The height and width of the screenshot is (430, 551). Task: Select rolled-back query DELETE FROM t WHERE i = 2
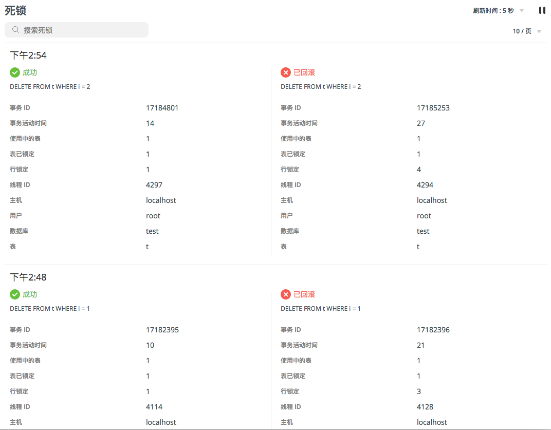tap(321, 86)
